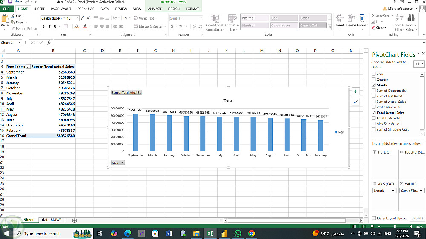Open the Chart Styles paintbrush button

click(355, 102)
